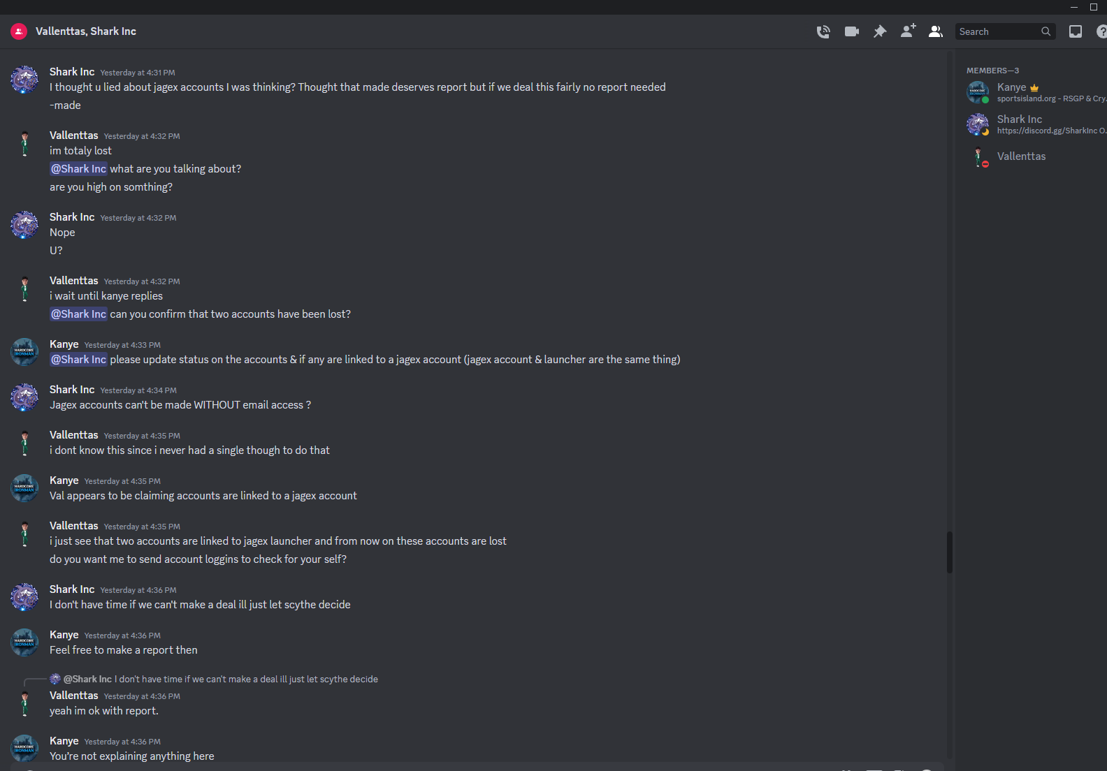Click the search magnifier icon
Screen dimensions: 1107x771
click(1045, 31)
